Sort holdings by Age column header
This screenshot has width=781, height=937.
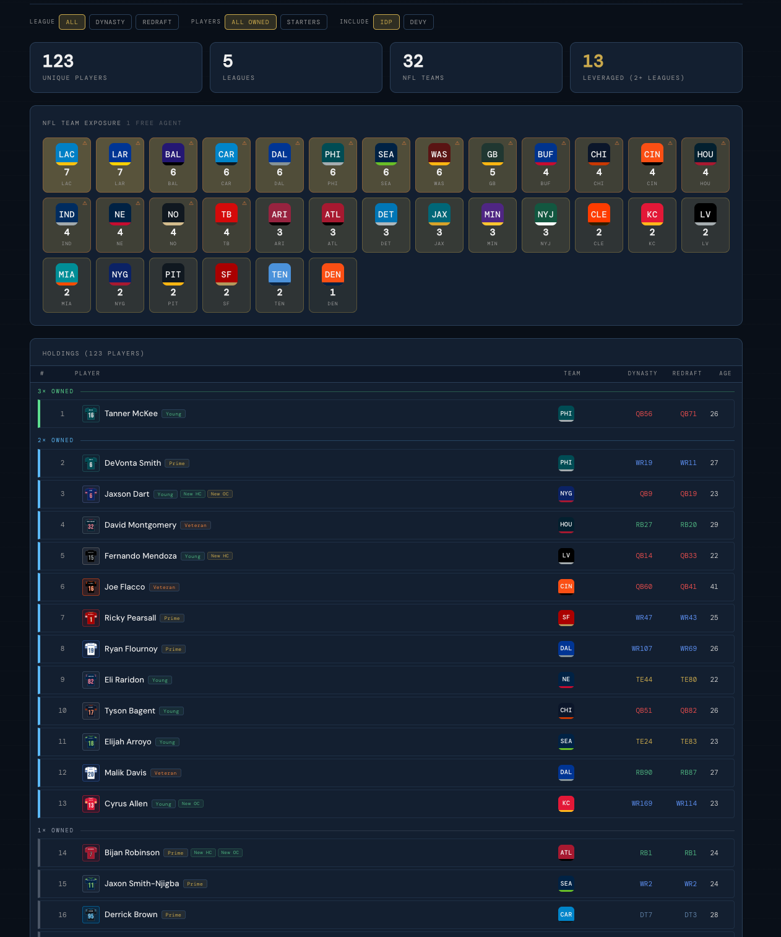click(725, 373)
